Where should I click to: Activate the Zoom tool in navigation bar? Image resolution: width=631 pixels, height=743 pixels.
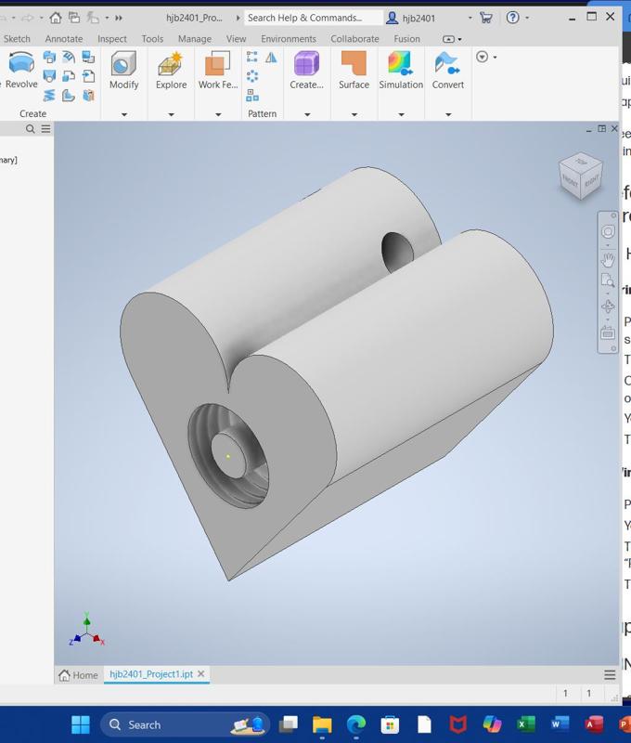pyautogui.click(x=608, y=280)
